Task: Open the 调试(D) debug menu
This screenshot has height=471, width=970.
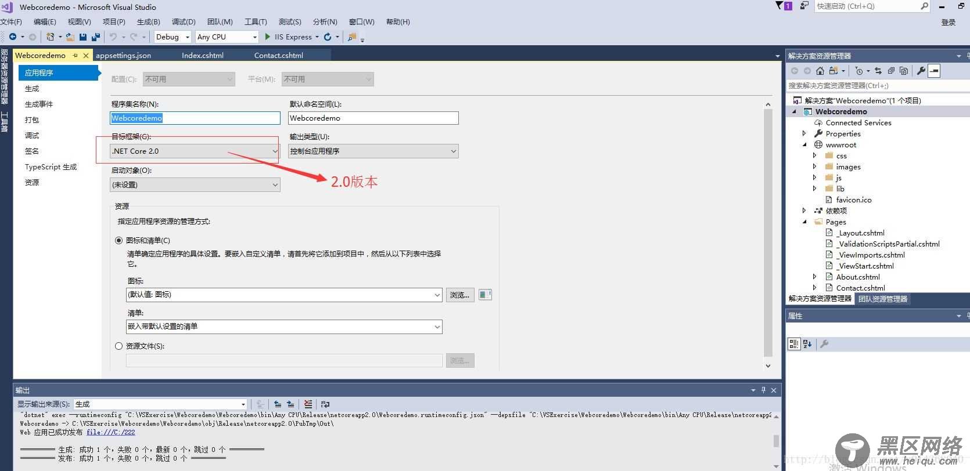Action: coord(184,22)
